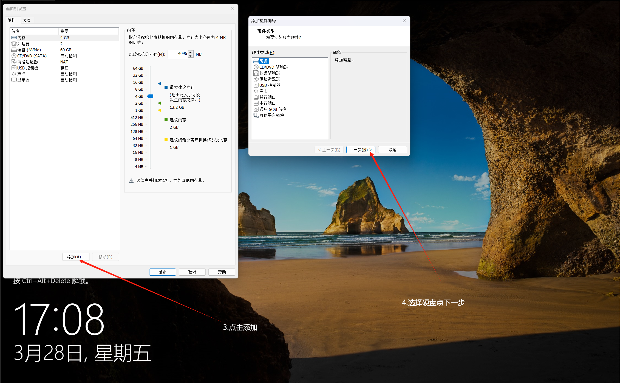Click the 添加(A)... button

tap(76, 257)
